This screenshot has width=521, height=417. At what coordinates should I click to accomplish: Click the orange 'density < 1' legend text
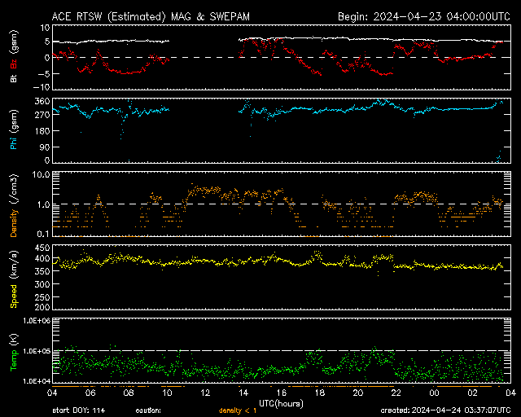pyautogui.click(x=237, y=410)
